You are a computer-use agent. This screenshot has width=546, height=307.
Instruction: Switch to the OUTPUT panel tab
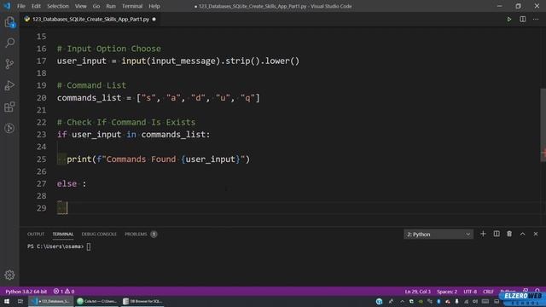pos(36,234)
